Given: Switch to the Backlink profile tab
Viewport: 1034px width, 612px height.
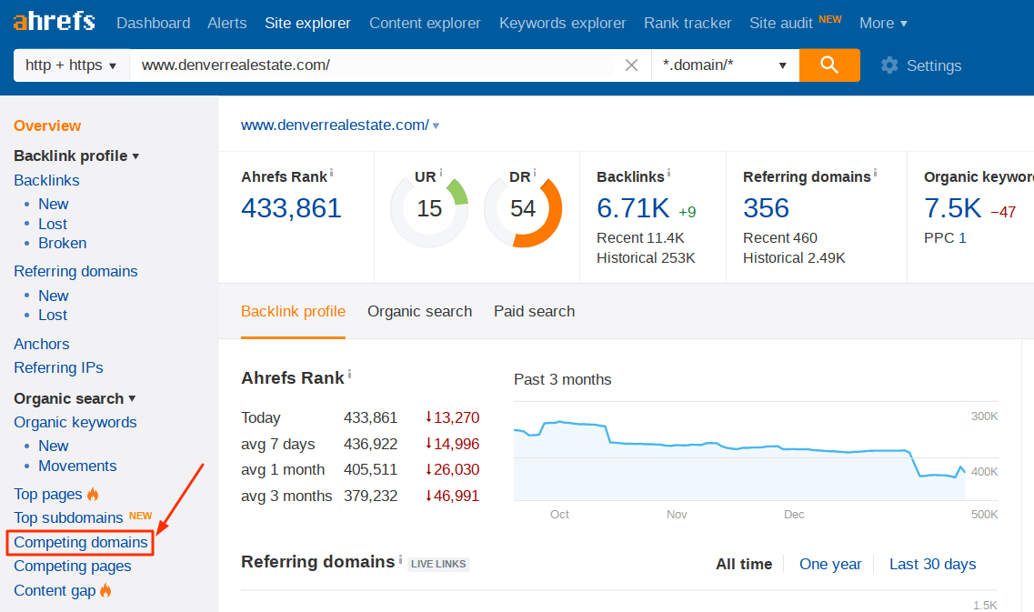Looking at the screenshot, I should (x=293, y=311).
